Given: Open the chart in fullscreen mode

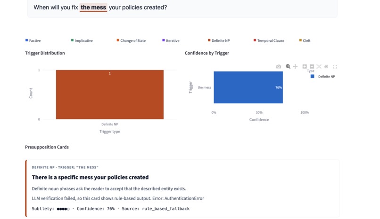Looking at the screenshot, I should (335, 66).
